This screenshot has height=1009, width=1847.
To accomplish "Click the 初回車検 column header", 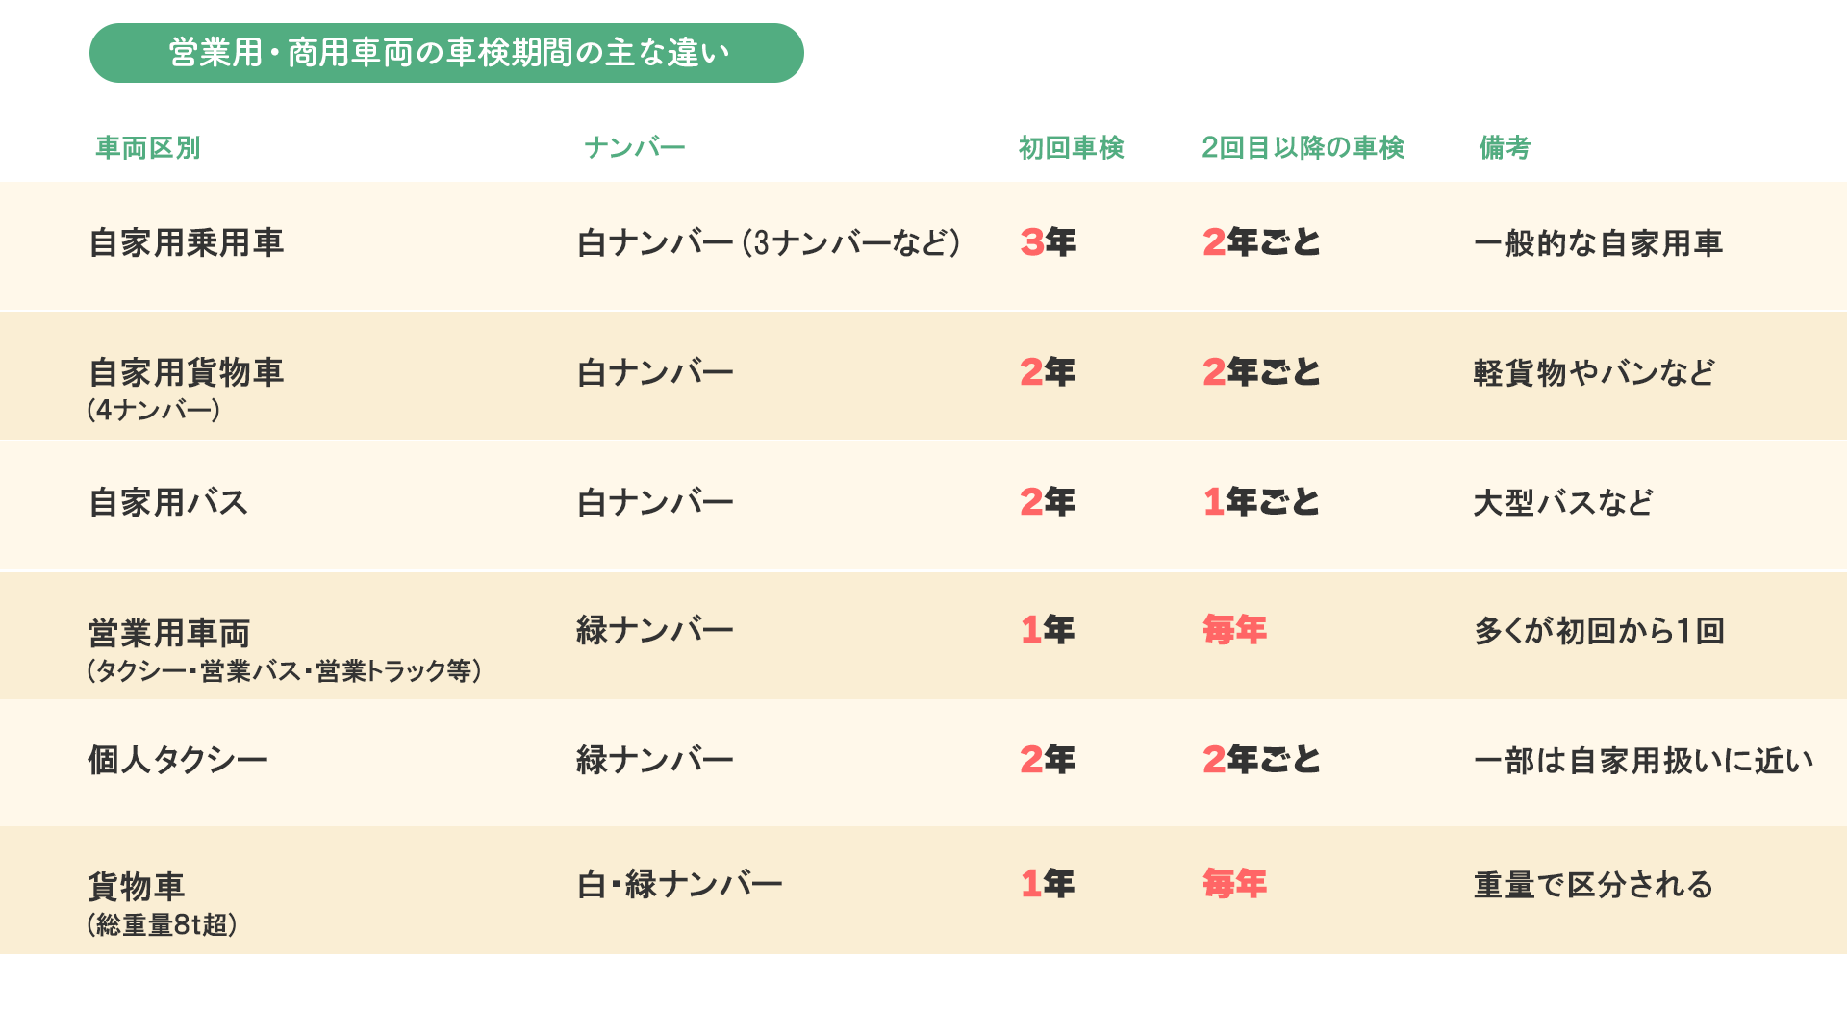I will tap(1072, 147).
